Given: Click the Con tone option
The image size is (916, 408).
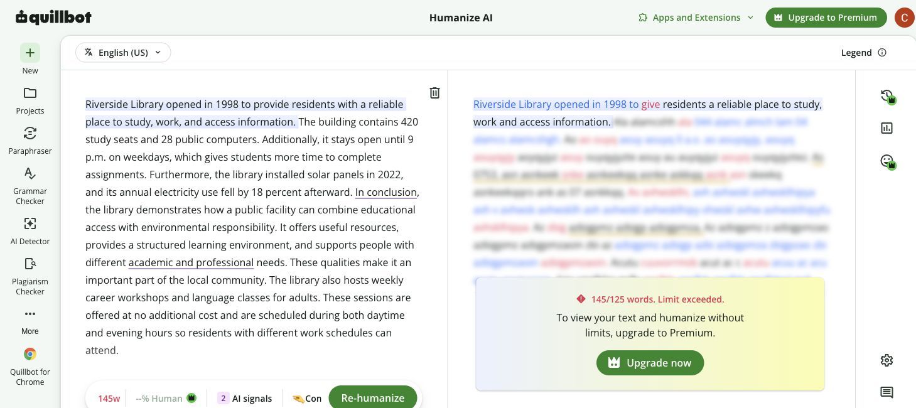Looking at the screenshot, I should pyautogui.click(x=307, y=398).
